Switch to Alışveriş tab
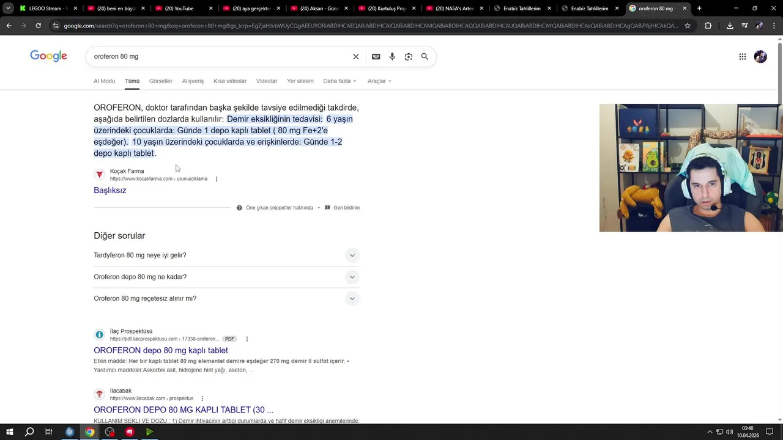This screenshot has width=783, height=440. tap(193, 81)
